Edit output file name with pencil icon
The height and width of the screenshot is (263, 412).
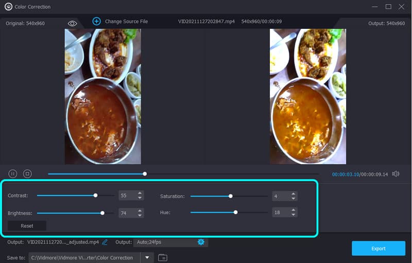105,242
